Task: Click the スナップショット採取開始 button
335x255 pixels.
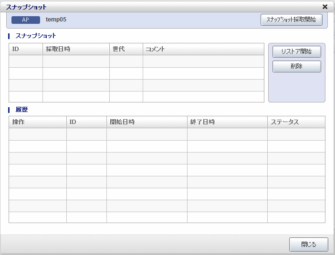Action: click(292, 20)
